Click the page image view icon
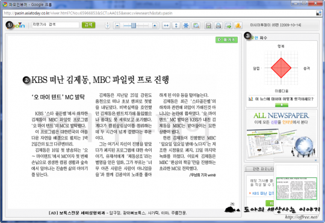This screenshot has width=325, height=223. 196,25
